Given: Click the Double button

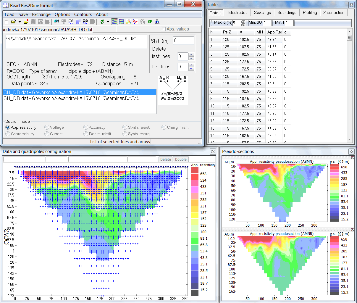Looking at the screenshot, I should [181, 159].
